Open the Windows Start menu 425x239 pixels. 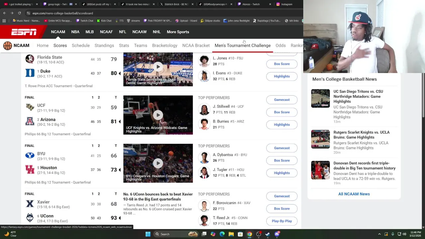[148, 234]
